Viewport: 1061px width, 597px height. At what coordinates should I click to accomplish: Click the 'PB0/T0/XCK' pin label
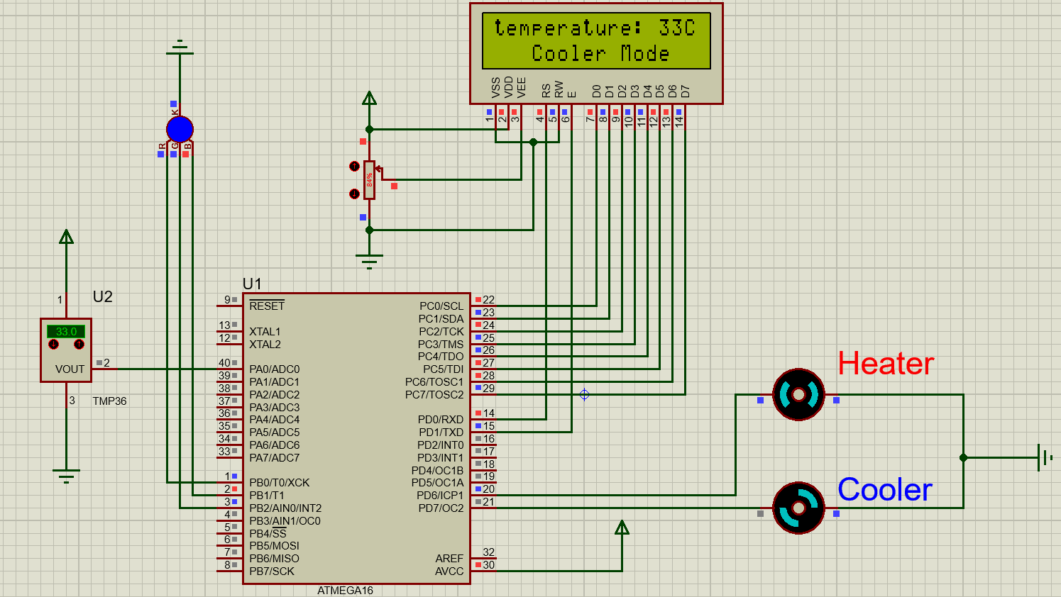click(x=280, y=483)
